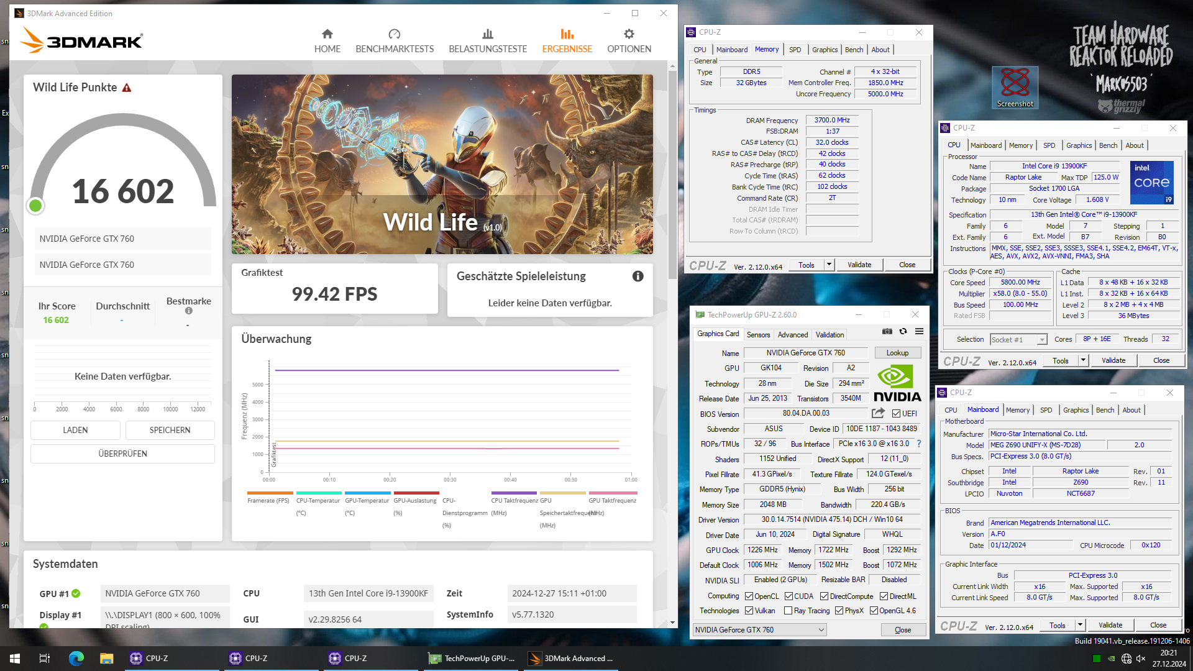Click the LADEN button

75,430
